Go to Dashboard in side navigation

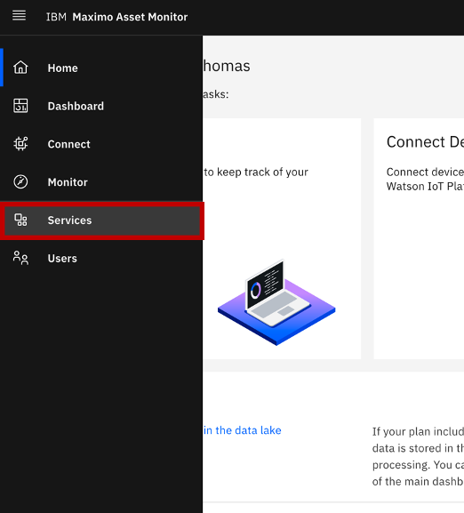tap(101, 106)
